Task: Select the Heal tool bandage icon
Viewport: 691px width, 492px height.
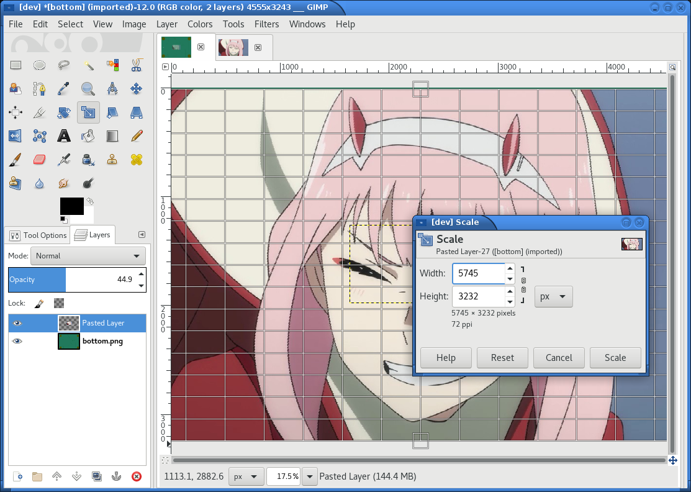Action: tap(136, 159)
